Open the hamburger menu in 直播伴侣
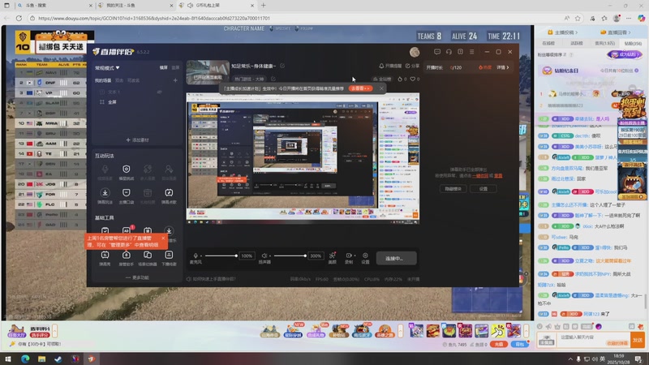 pos(472,52)
